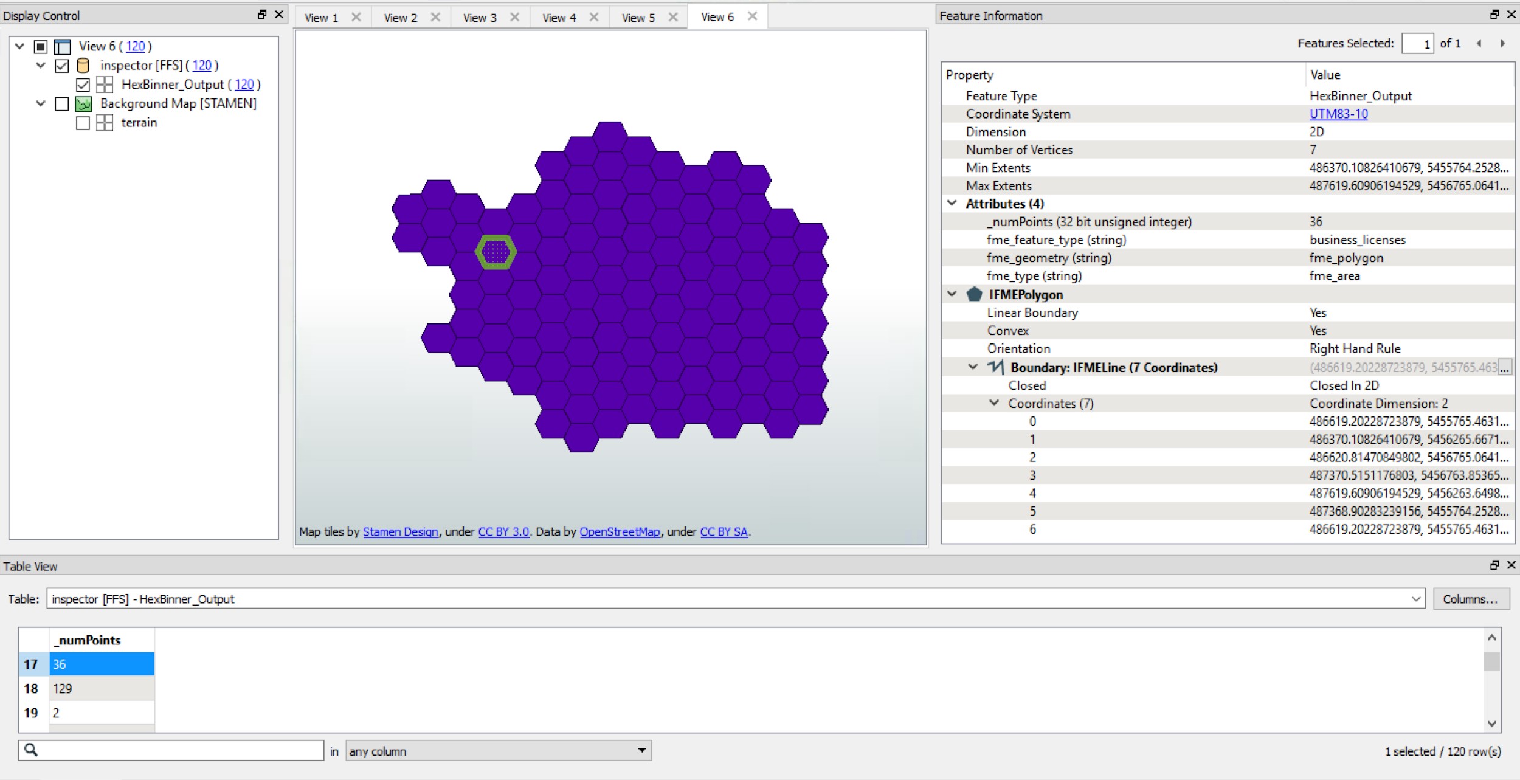Viewport: 1520px width, 780px height.
Task: Close the View 1 tab
Action: pyautogui.click(x=356, y=17)
